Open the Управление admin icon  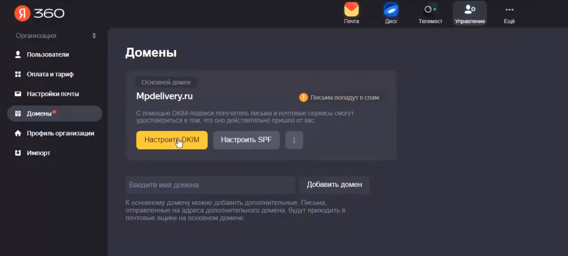pos(470,10)
